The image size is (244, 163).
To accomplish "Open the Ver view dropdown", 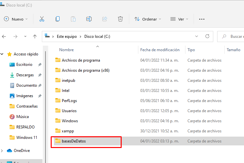I will tap(179, 19).
